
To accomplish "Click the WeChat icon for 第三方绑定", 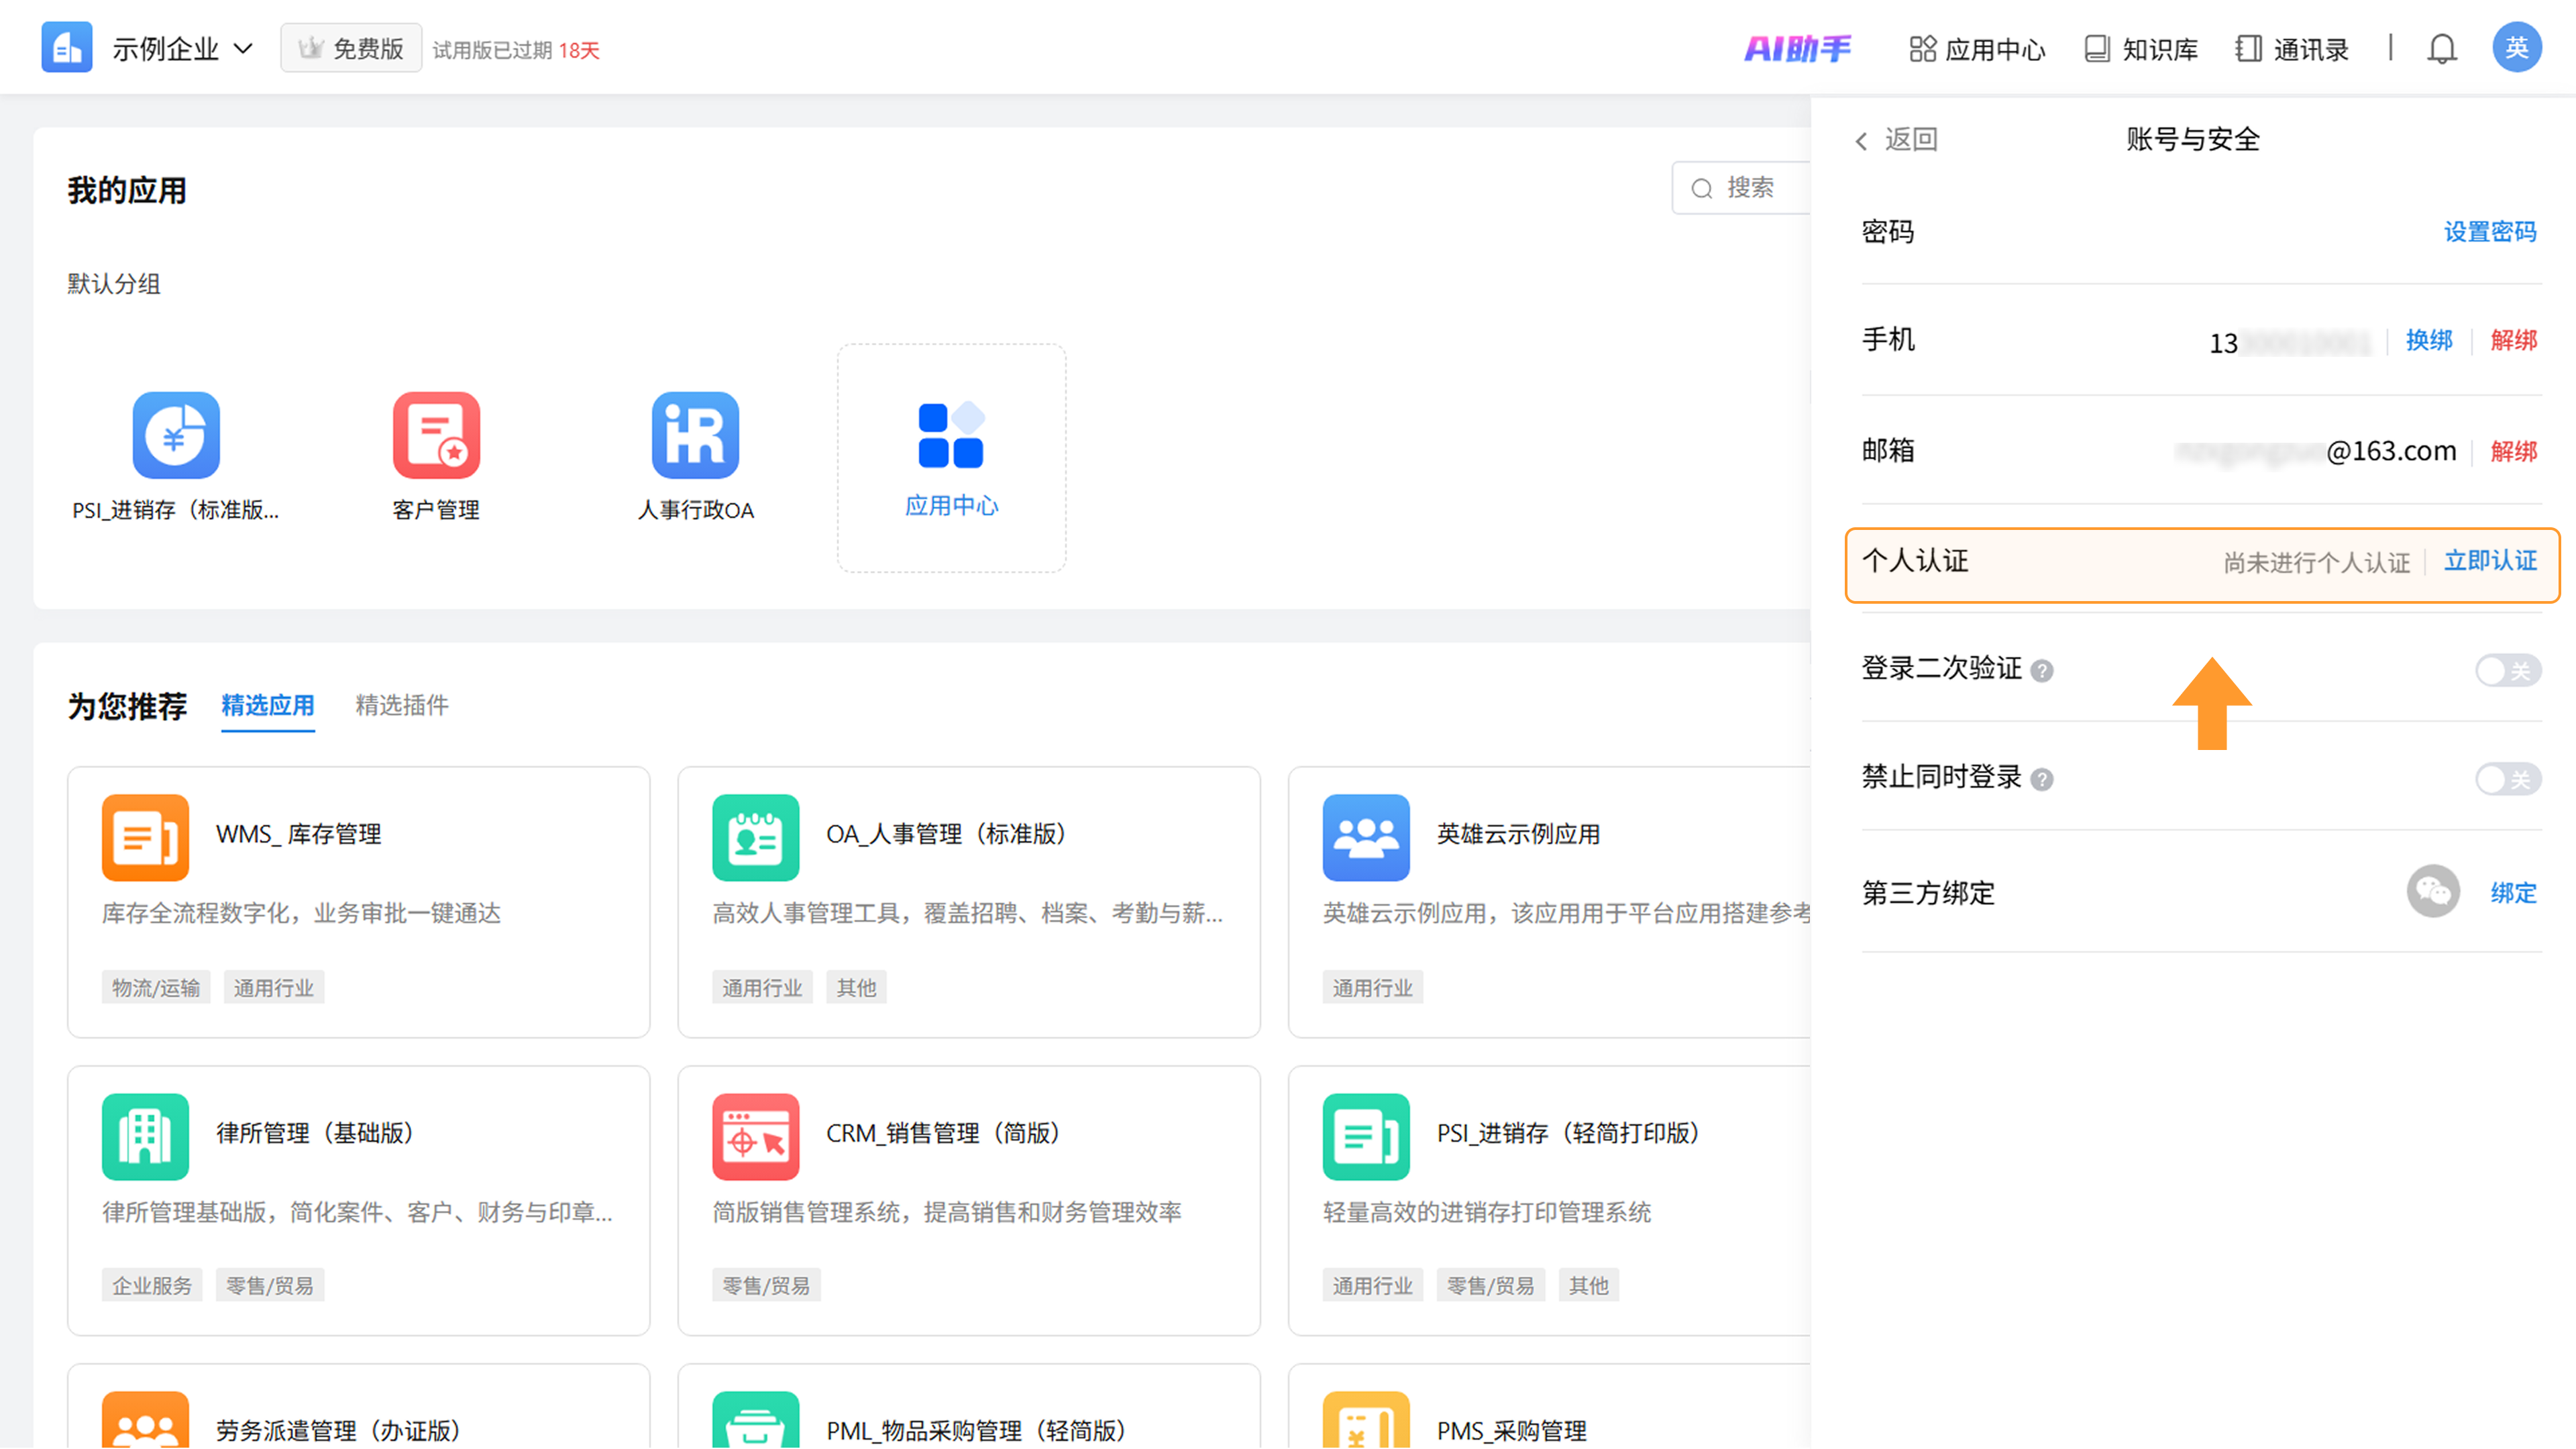I will pyautogui.click(x=2432, y=891).
